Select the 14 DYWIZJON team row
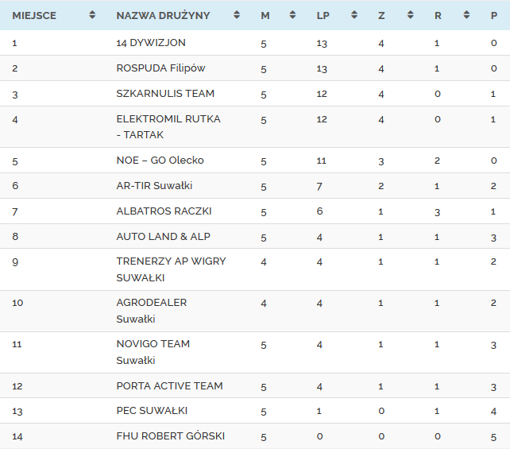 [x=151, y=43]
